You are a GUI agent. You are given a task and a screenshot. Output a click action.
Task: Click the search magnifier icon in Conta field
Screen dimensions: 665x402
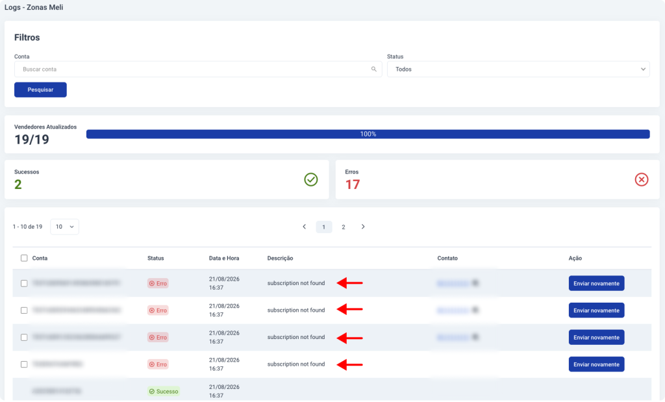[373, 69]
